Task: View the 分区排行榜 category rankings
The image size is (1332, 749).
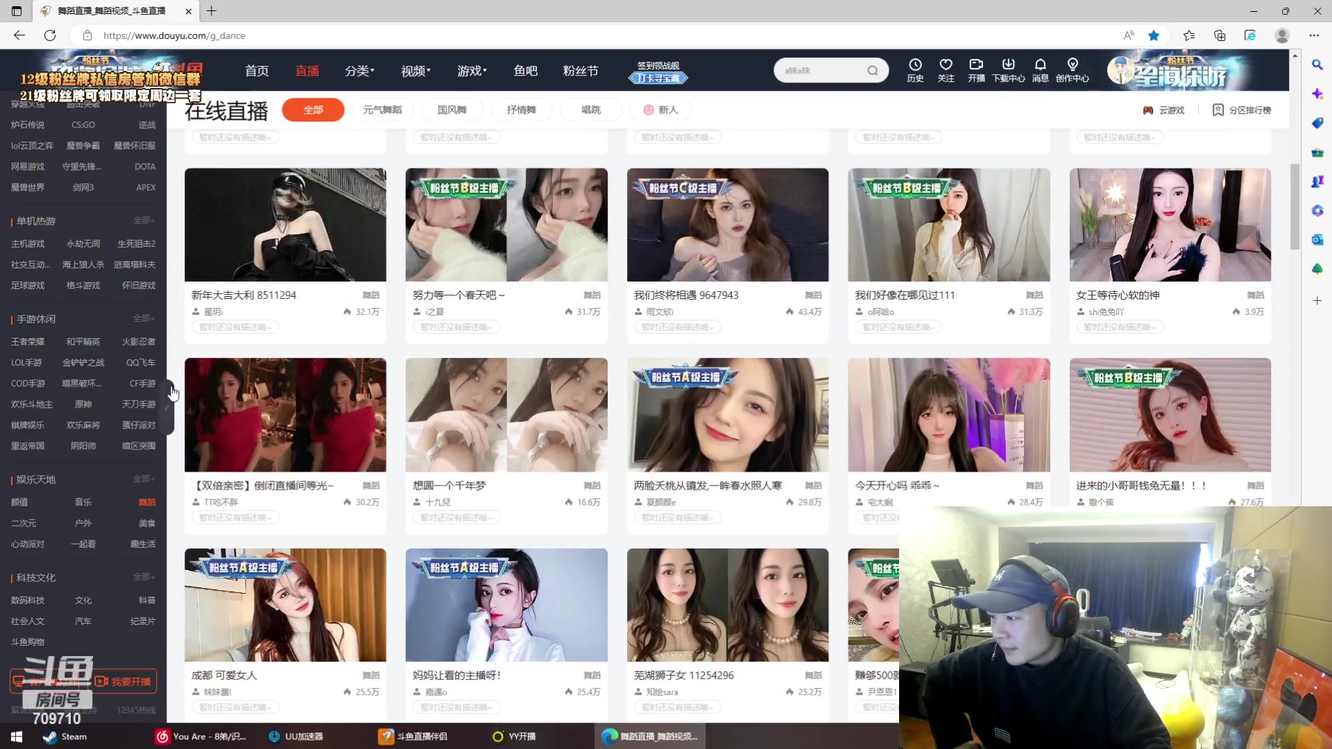Action: [1241, 110]
